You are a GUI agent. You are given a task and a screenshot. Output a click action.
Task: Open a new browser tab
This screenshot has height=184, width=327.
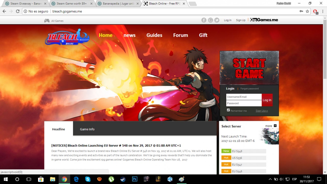pyautogui.click(x=192, y=4)
